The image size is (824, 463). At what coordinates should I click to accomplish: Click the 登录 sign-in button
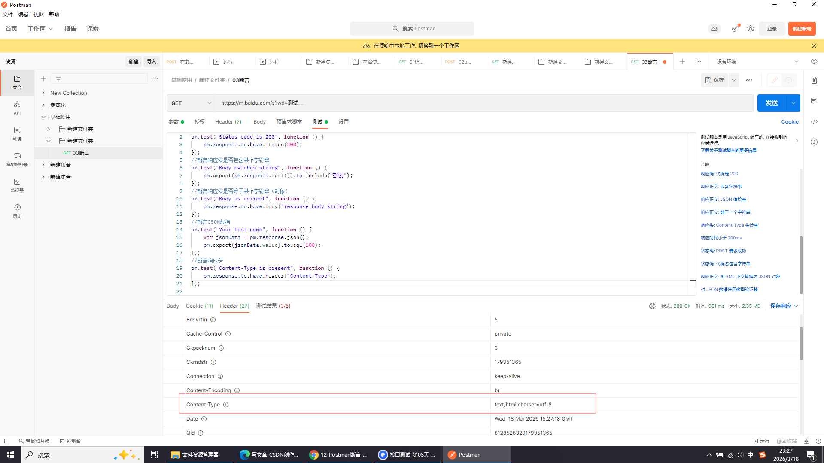(x=772, y=29)
